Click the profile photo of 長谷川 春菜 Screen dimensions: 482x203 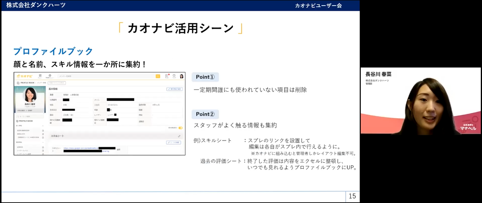coord(30,94)
